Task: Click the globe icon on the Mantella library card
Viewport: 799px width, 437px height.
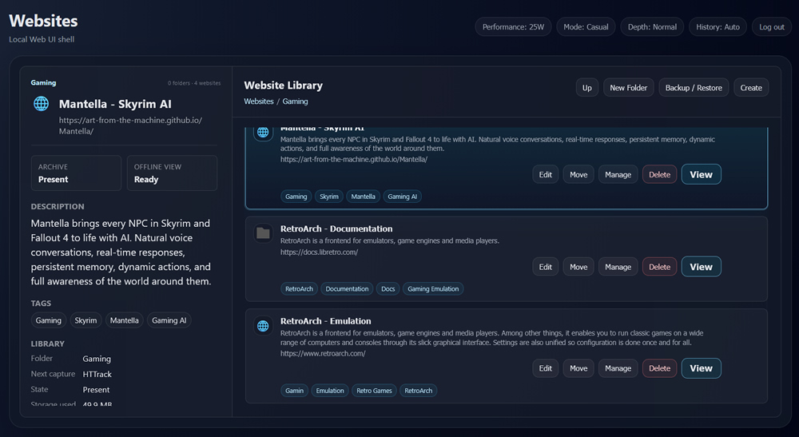Action: click(263, 132)
